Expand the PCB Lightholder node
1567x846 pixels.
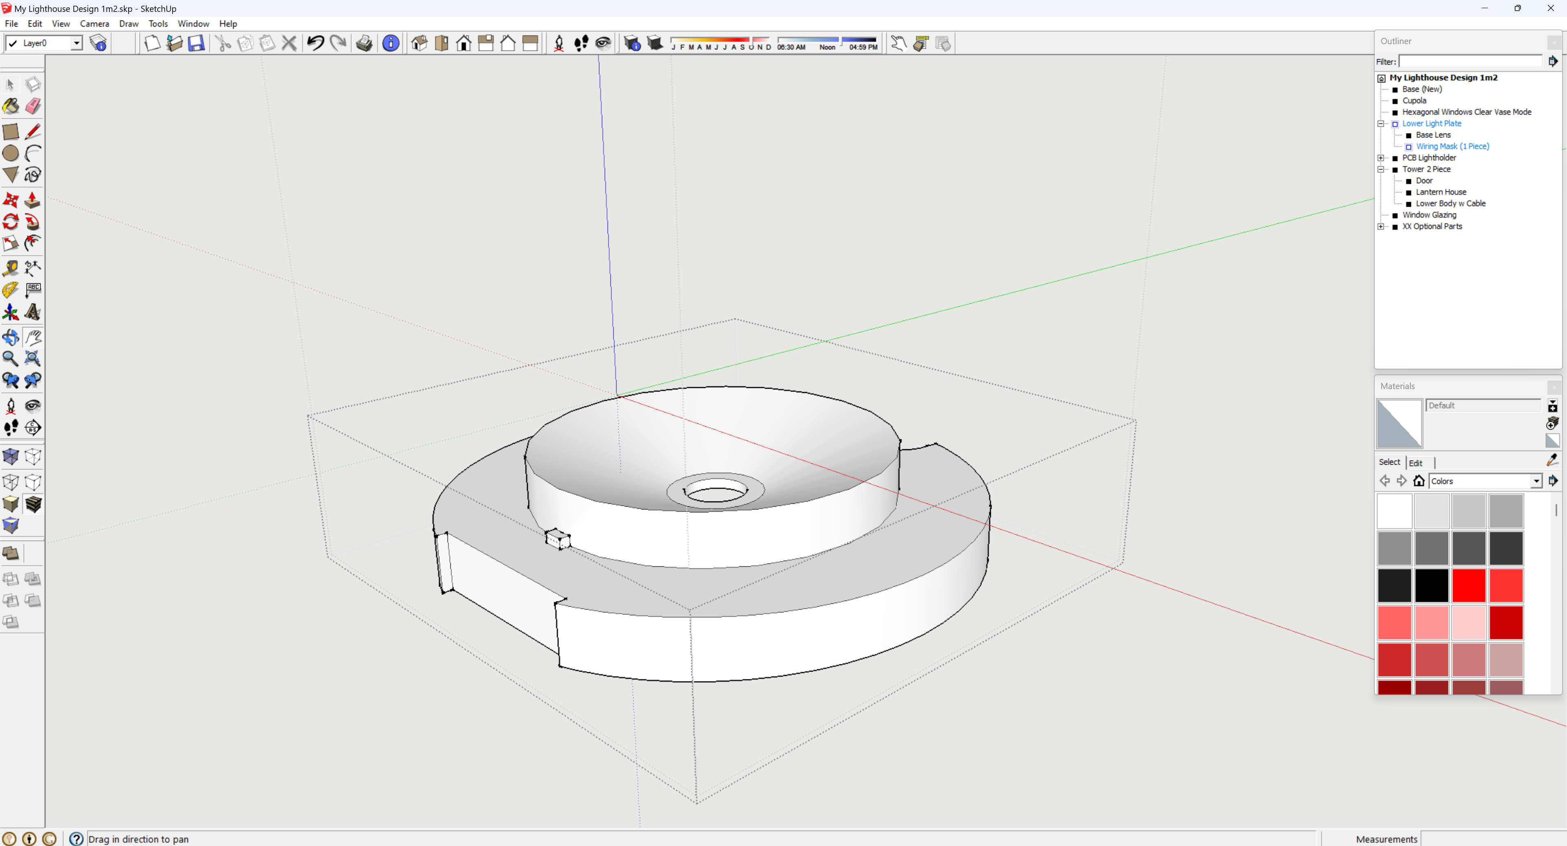coord(1381,158)
